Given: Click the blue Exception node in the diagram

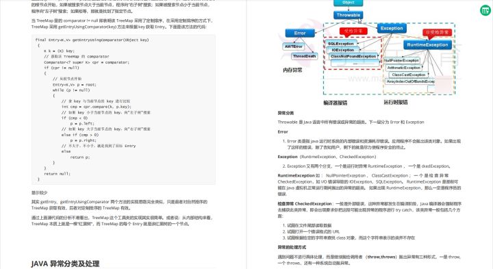Looking at the screenshot, I should tap(392, 28).
